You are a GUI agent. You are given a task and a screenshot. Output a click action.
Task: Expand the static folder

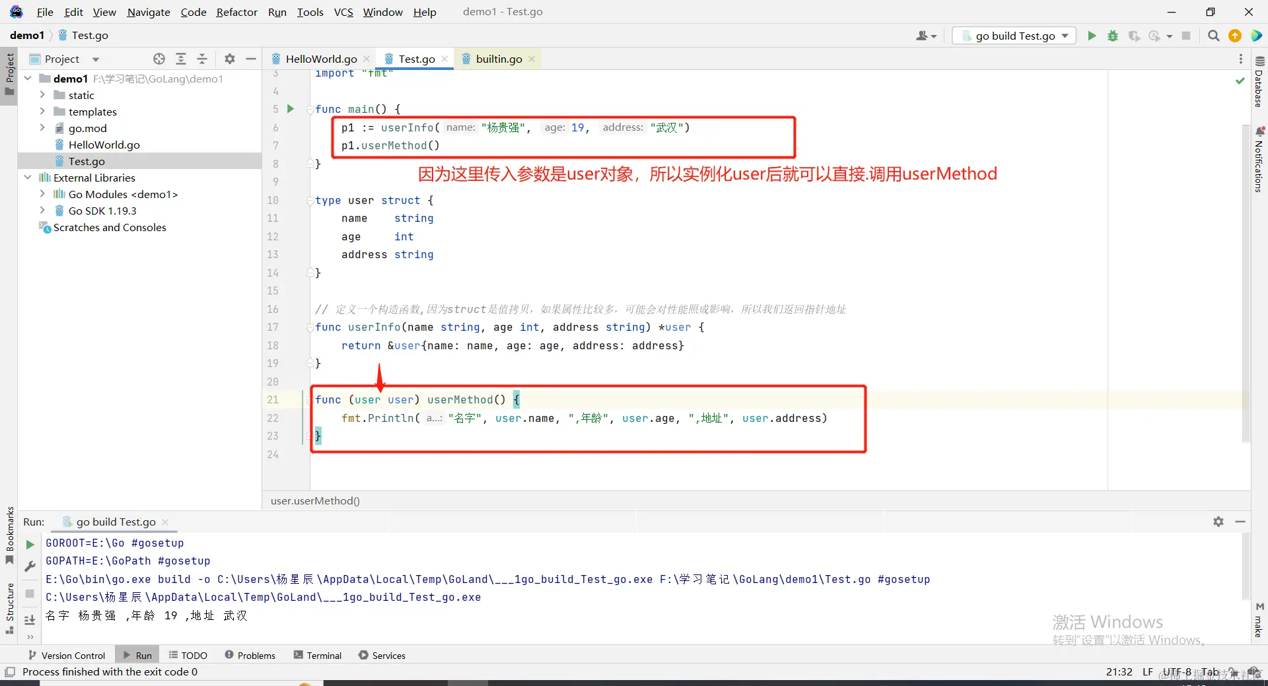[42, 95]
